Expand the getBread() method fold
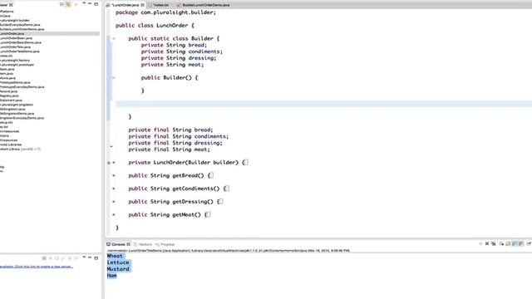This screenshot has height=299, width=532. 114,175
